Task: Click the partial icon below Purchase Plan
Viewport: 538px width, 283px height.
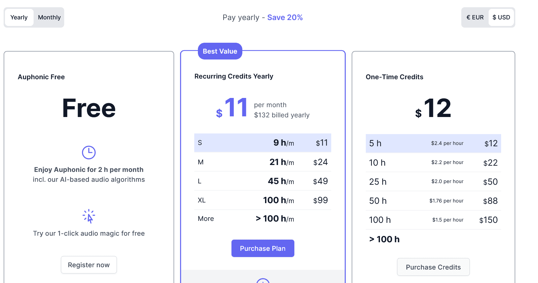Action: pos(263,280)
